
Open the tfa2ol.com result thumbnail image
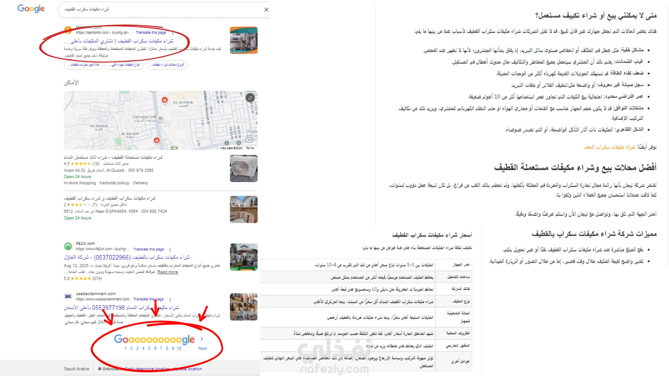coord(244,257)
